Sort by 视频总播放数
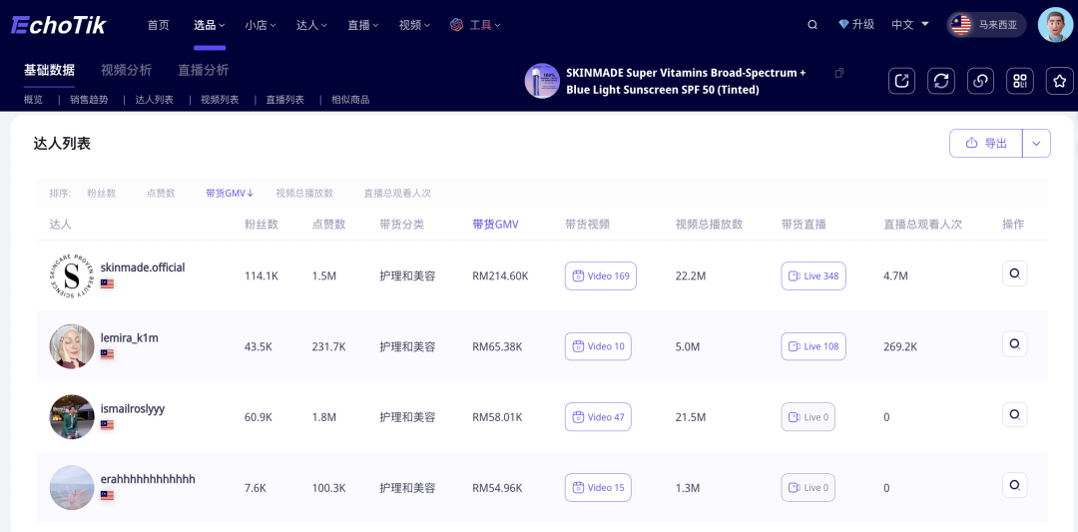This screenshot has height=532, width=1078. click(x=304, y=194)
